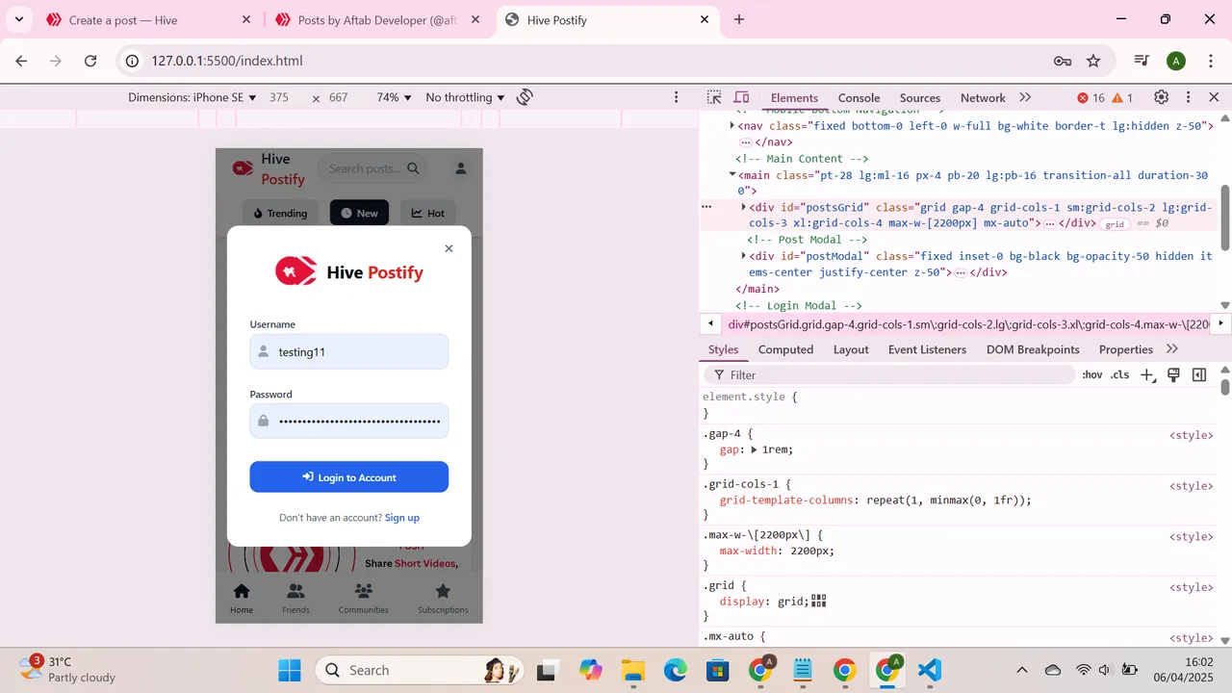This screenshot has width=1232, height=693.
Task: Open the Sign up link
Action: coord(402,518)
